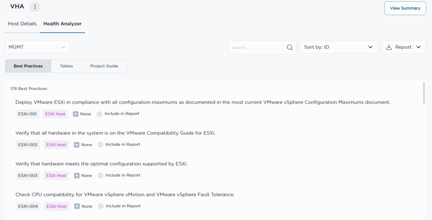Expand the Report dropdown chevron
The width and height of the screenshot is (432, 220).
[418, 47]
